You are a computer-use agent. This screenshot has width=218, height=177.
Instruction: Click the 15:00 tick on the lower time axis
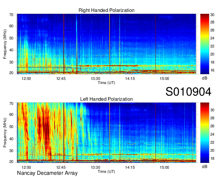pyautogui.click(x=164, y=167)
